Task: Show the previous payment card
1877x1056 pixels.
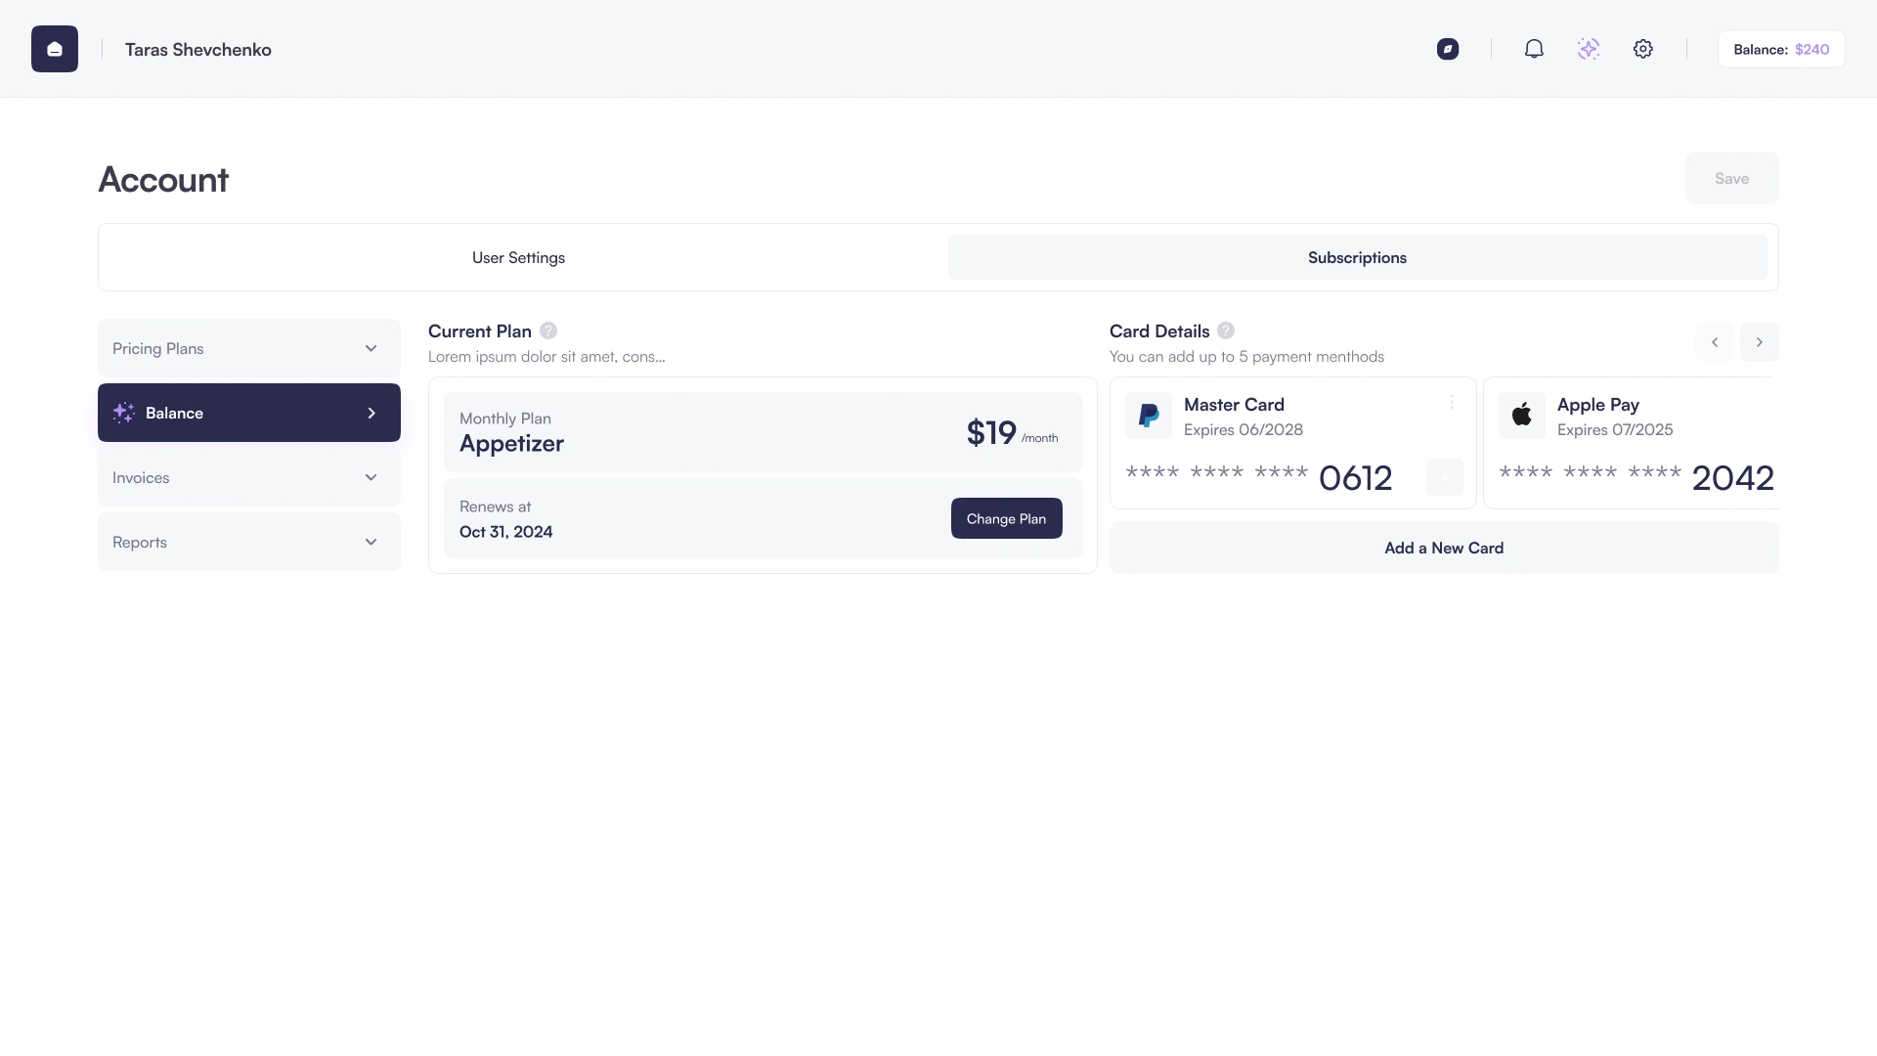Action: coord(1715,342)
